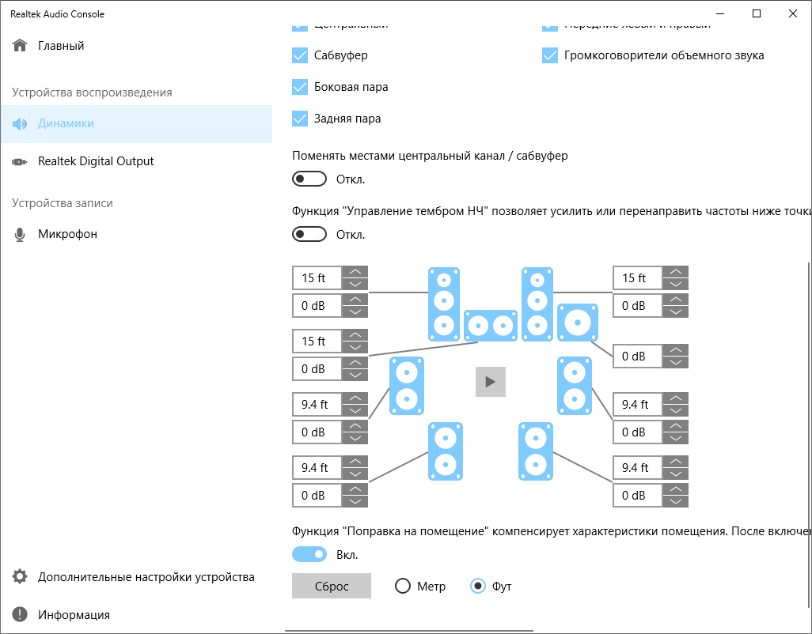
Task: Uncheck the Боковая пара checkbox
Action: pyautogui.click(x=300, y=87)
